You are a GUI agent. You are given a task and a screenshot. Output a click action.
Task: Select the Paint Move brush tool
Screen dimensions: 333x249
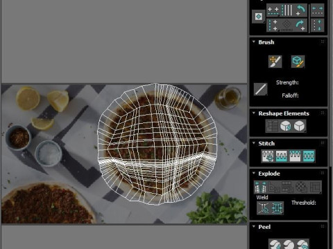pyautogui.click(x=275, y=62)
